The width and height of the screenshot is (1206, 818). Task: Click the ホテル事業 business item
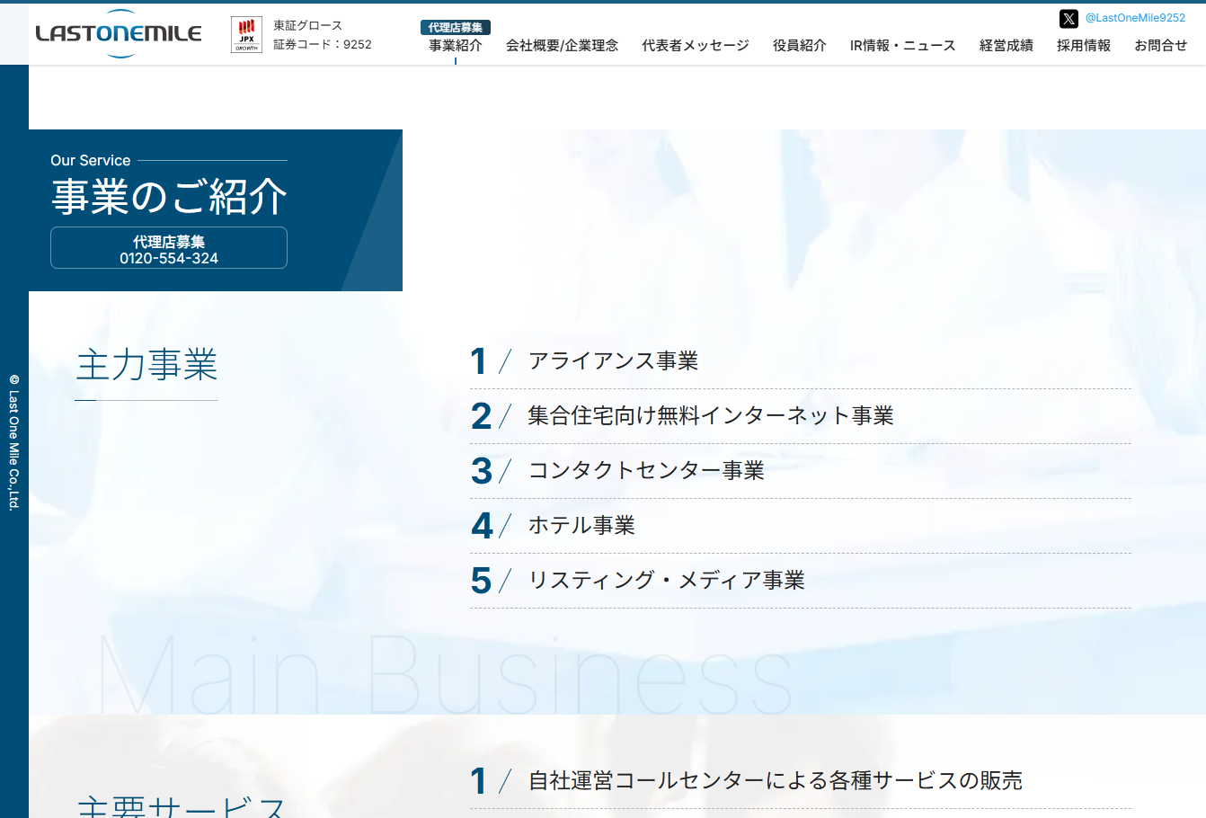click(581, 526)
